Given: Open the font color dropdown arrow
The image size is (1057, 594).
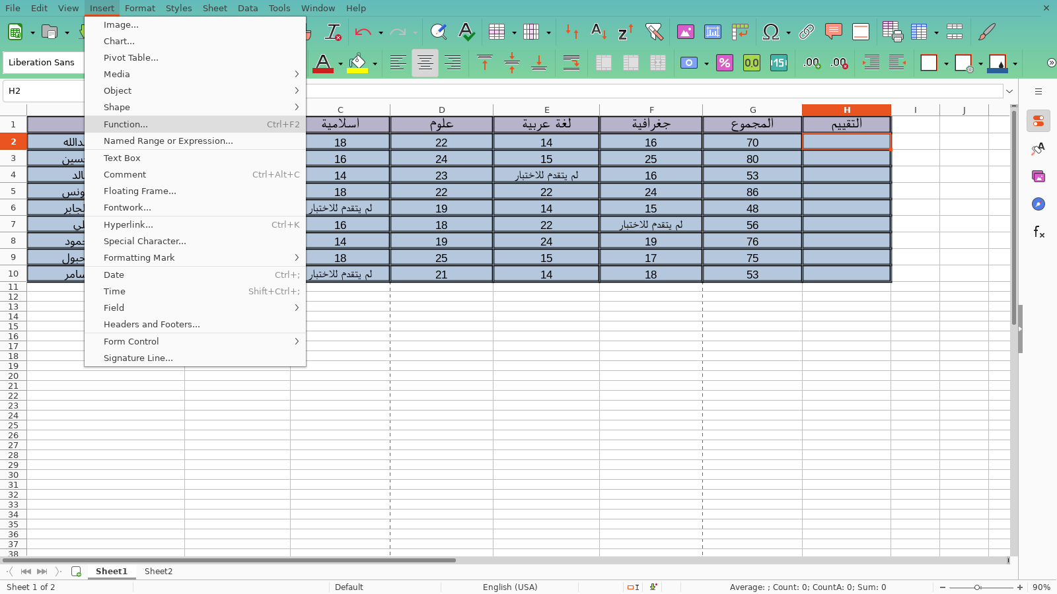Looking at the screenshot, I should (341, 64).
